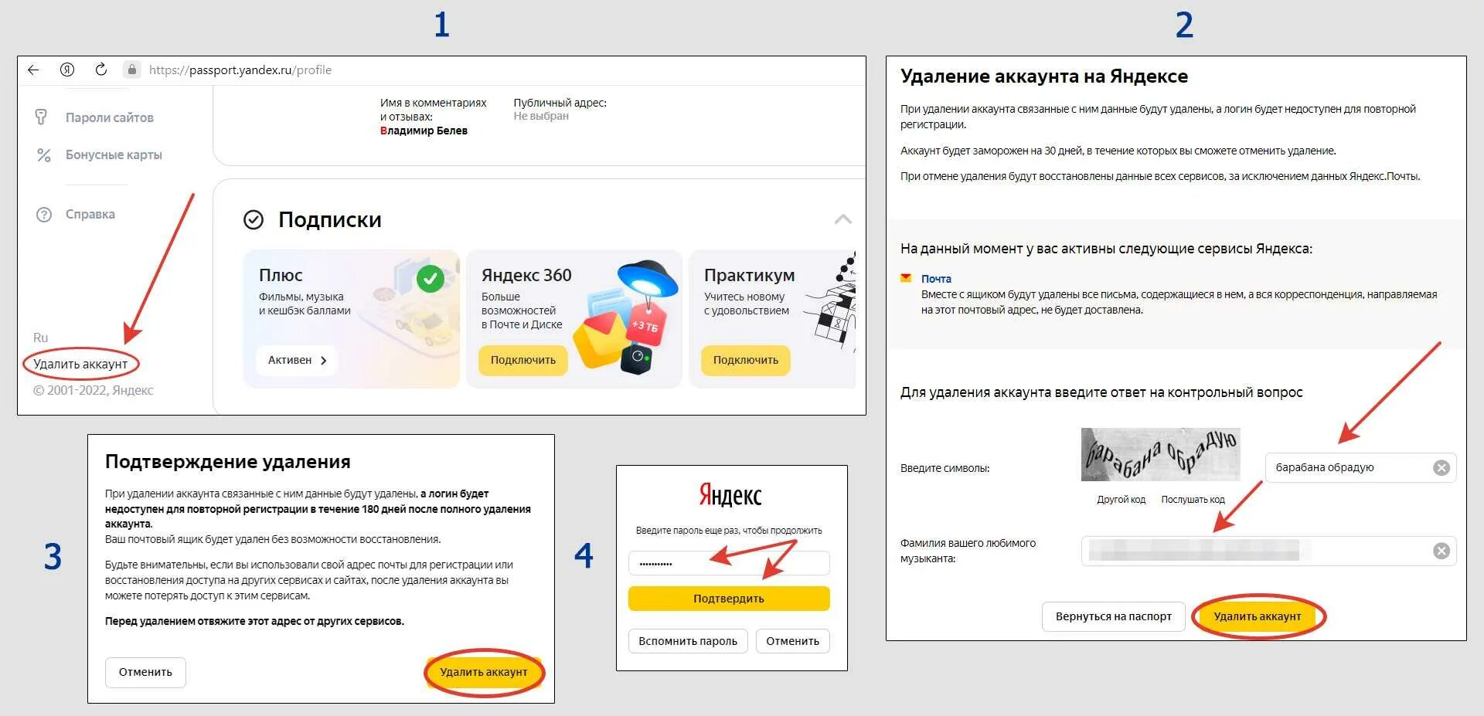Click the Не выбран public address value
Viewport: 1484px width, 716px height.
pyautogui.click(x=541, y=116)
